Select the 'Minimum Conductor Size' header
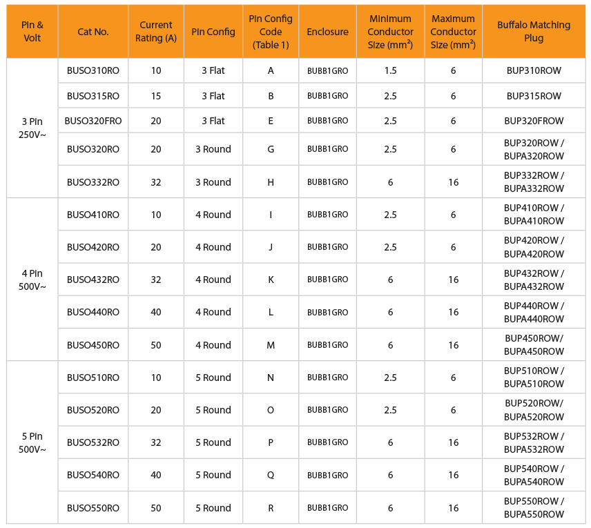591x528 pixels. tap(390, 32)
